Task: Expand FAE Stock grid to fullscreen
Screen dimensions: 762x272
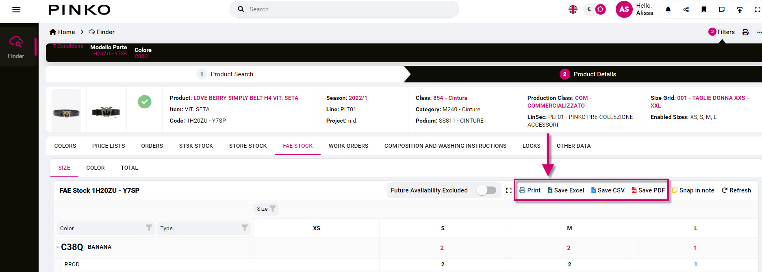Action: (509, 190)
